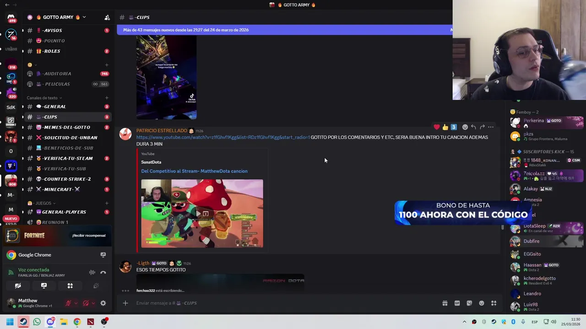Toggle headphone deafen button

tap(86, 303)
